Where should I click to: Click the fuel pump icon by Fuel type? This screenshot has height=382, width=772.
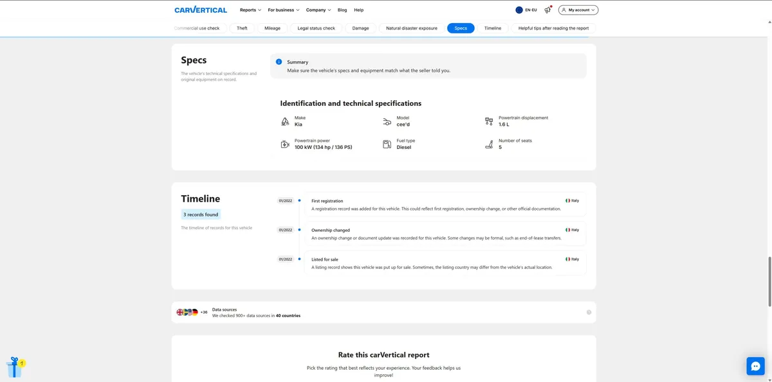(387, 144)
